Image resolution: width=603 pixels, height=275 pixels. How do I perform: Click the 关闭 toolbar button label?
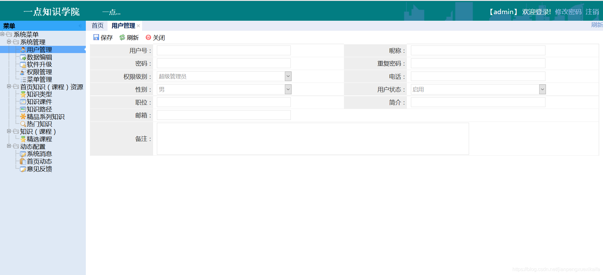[159, 38]
